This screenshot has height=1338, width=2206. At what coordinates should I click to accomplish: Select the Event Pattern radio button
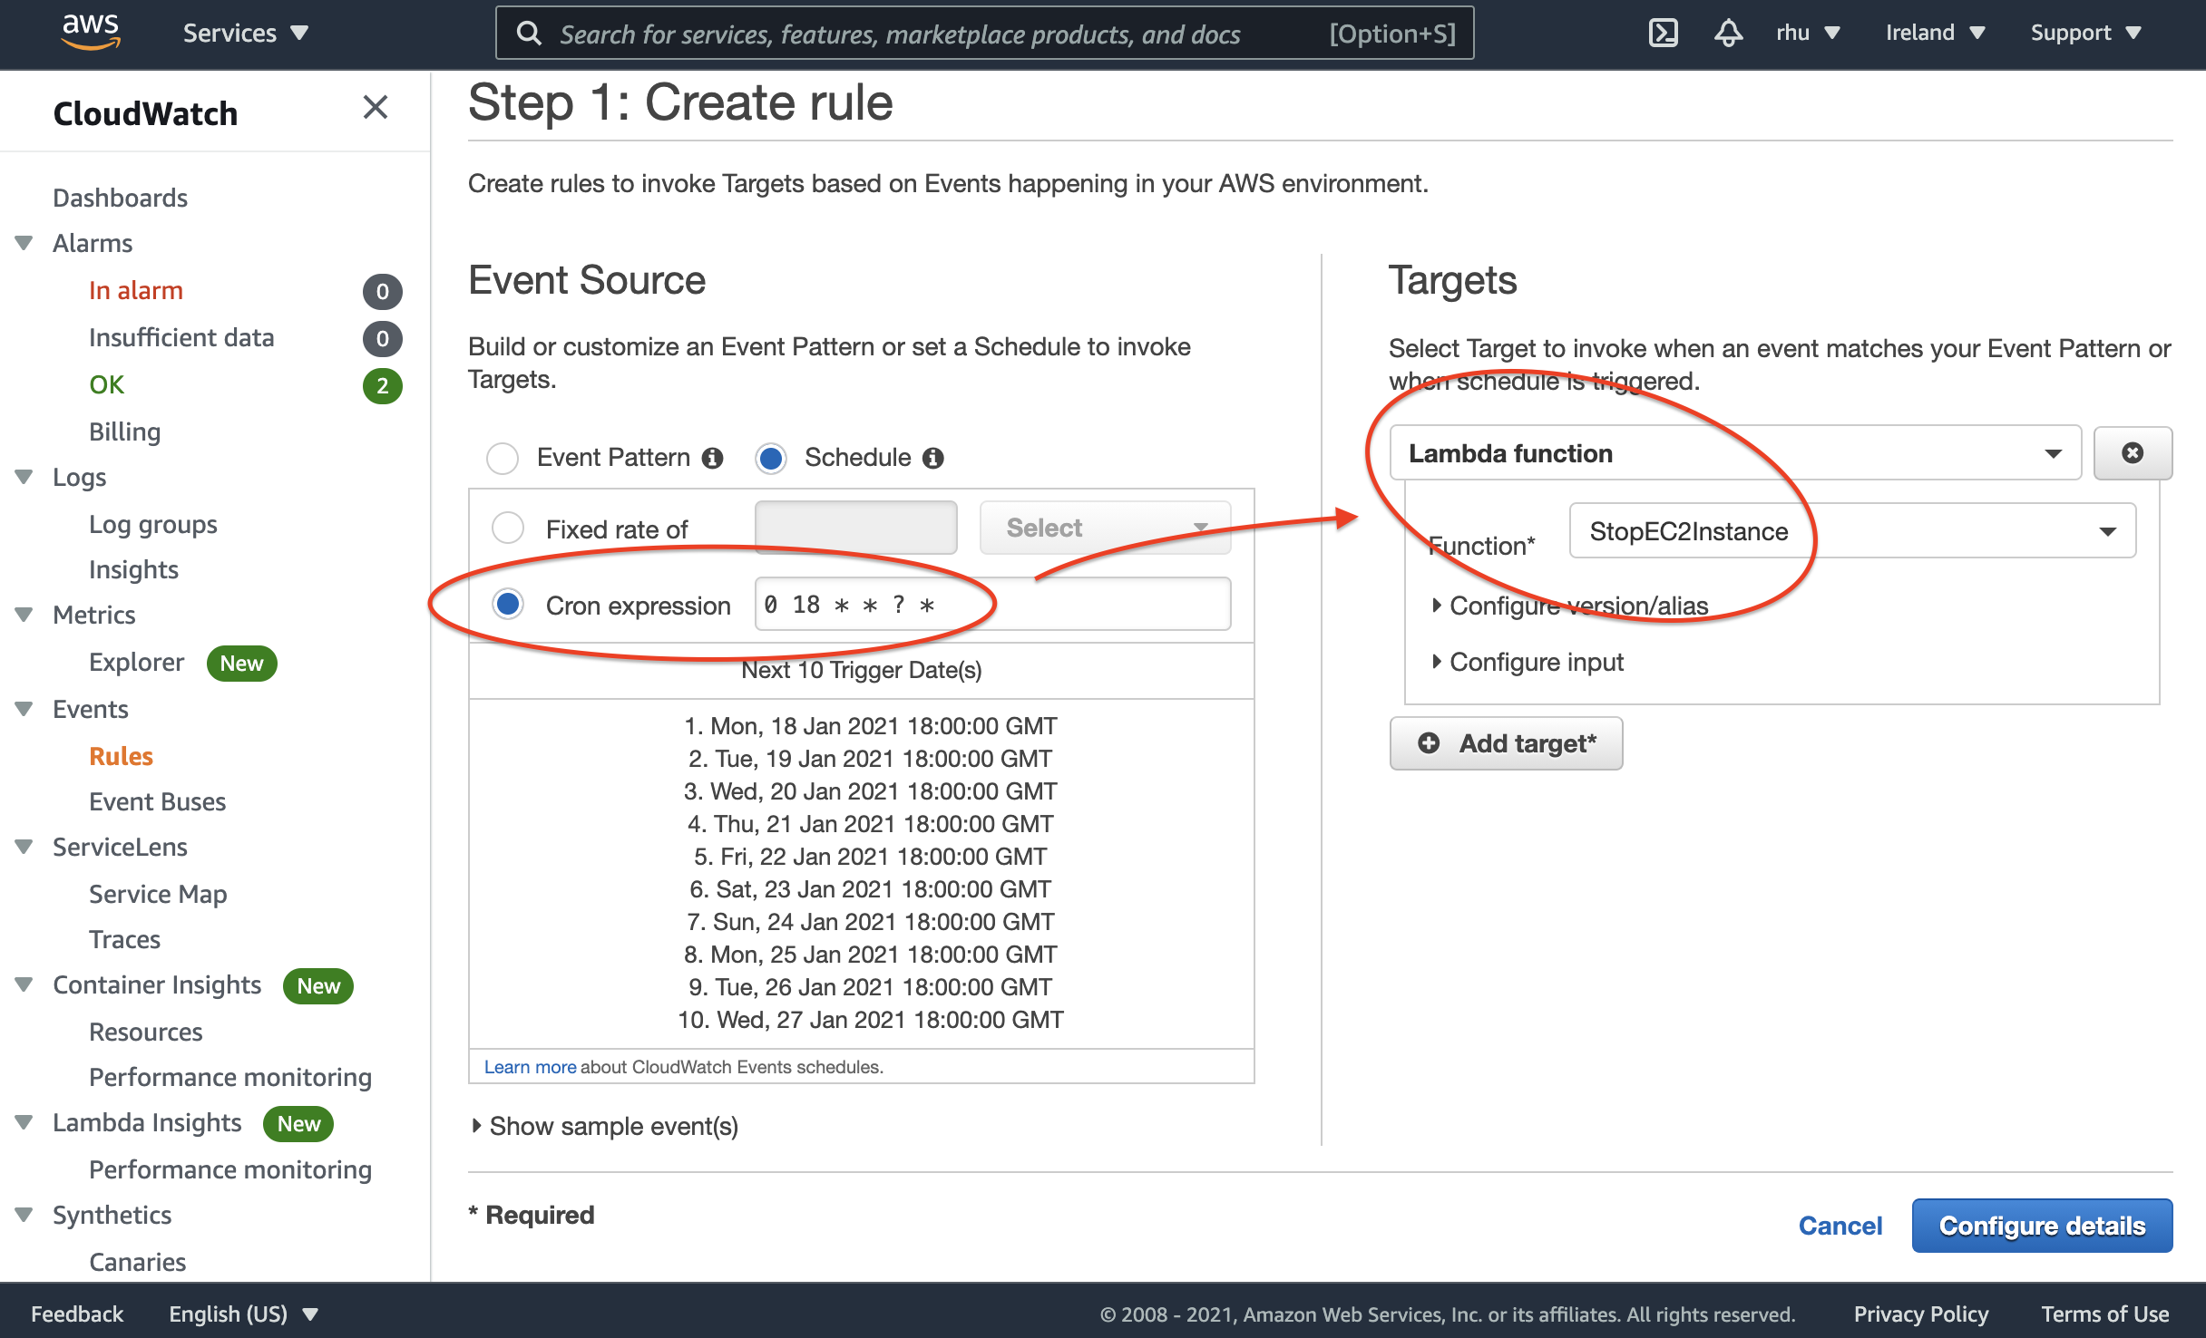pos(503,459)
